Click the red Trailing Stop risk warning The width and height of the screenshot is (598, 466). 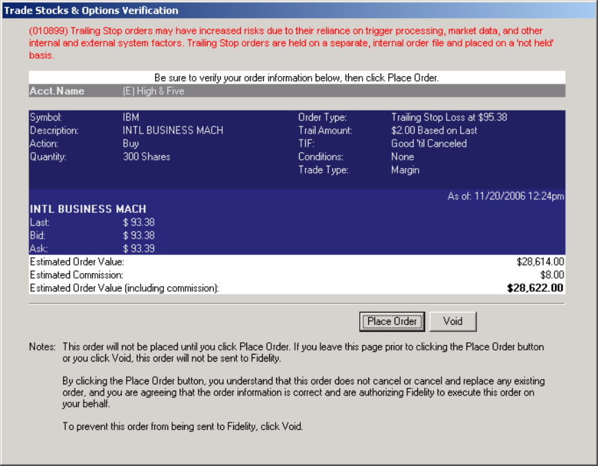(x=291, y=43)
